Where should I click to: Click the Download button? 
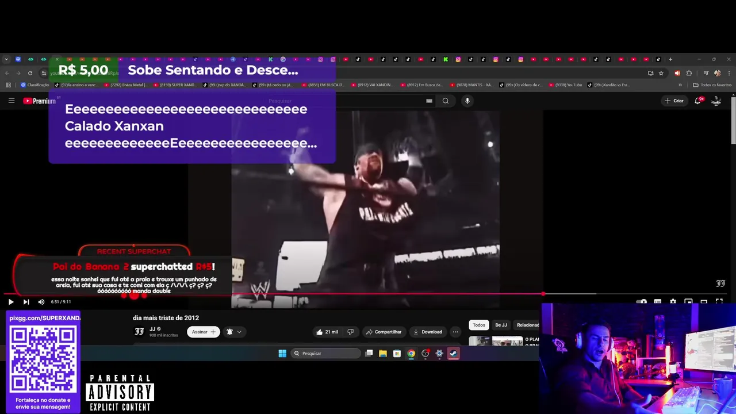coord(428,332)
